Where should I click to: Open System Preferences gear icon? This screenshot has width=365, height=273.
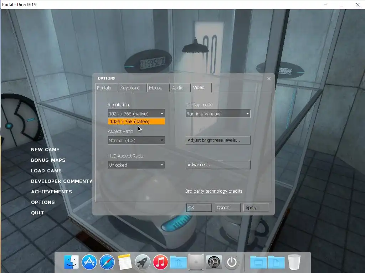[214, 262]
